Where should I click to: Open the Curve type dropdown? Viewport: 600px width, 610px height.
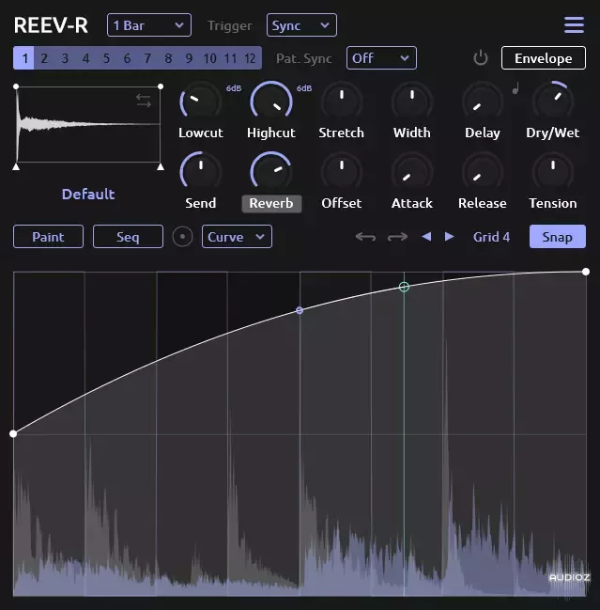click(x=237, y=237)
